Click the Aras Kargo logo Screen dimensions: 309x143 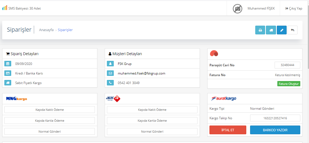(x=113, y=99)
